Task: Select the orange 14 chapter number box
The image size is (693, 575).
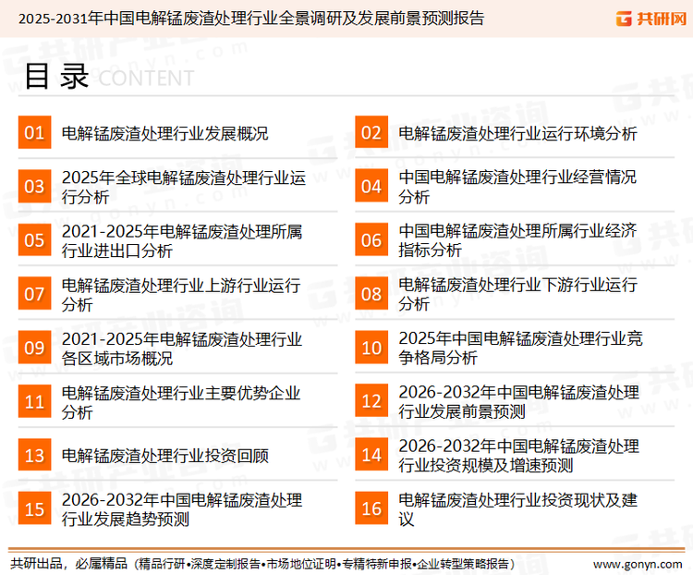Action: (371, 455)
